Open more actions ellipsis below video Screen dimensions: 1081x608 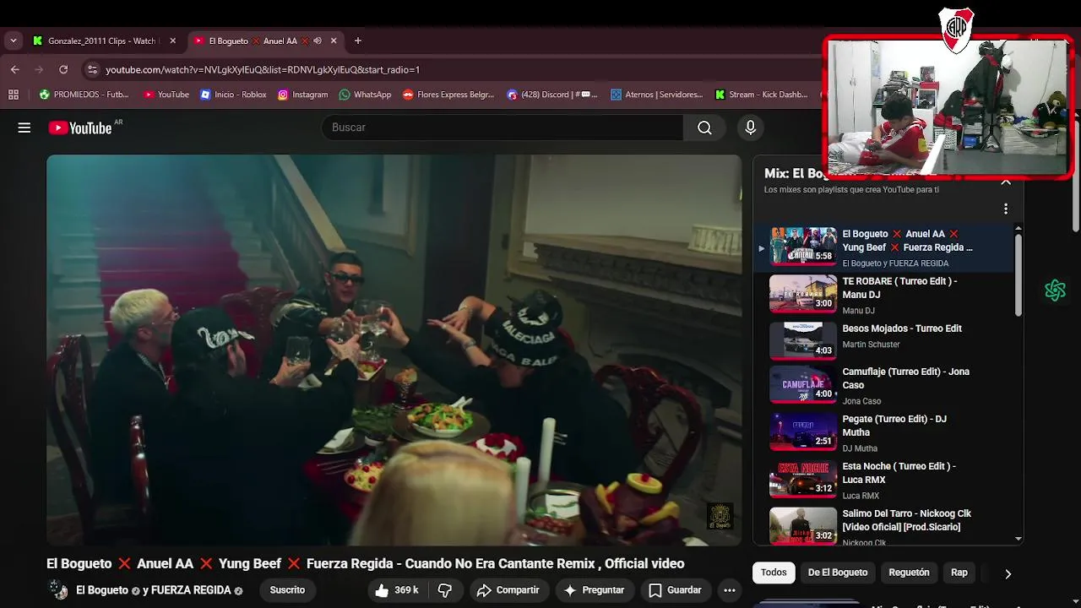(730, 590)
